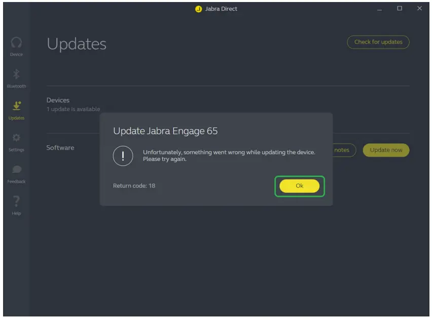This screenshot has height=319, width=432.
Task: Click the Updates page heading
Action: (x=76, y=44)
